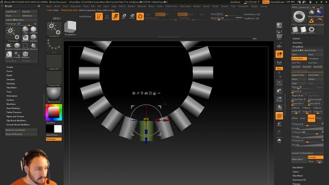Select the SimpleBrush S tool icon

[x=312, y=21]
